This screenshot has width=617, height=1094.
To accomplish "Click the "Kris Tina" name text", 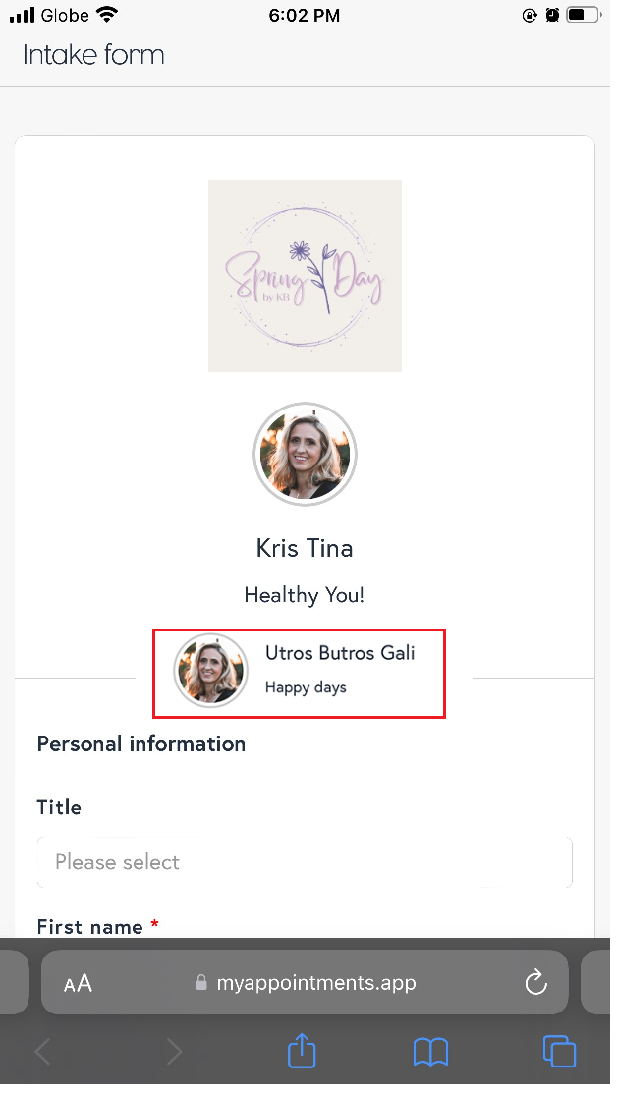I will pos(305,548).
